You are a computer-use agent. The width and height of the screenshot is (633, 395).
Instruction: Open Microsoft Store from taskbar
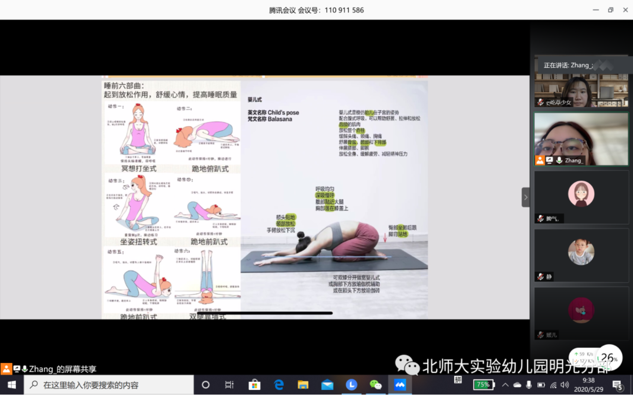(254, 385)
